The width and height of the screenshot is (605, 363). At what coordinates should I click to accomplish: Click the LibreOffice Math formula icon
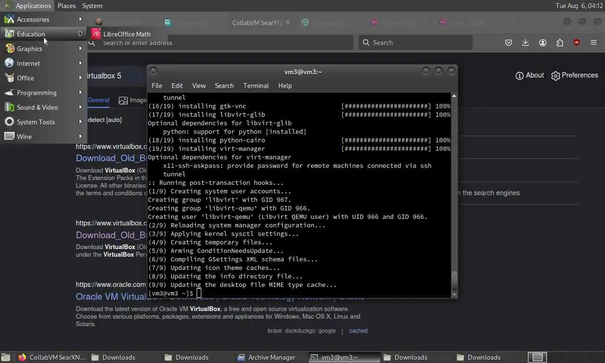coord(96,34)
